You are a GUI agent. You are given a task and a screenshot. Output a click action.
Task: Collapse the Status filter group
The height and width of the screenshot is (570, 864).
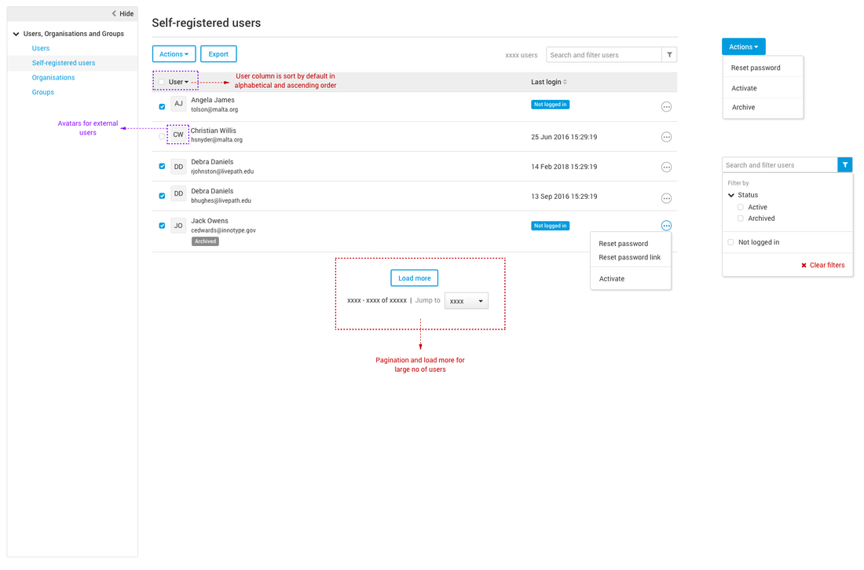pyautogui.click(x=731, y=195)
